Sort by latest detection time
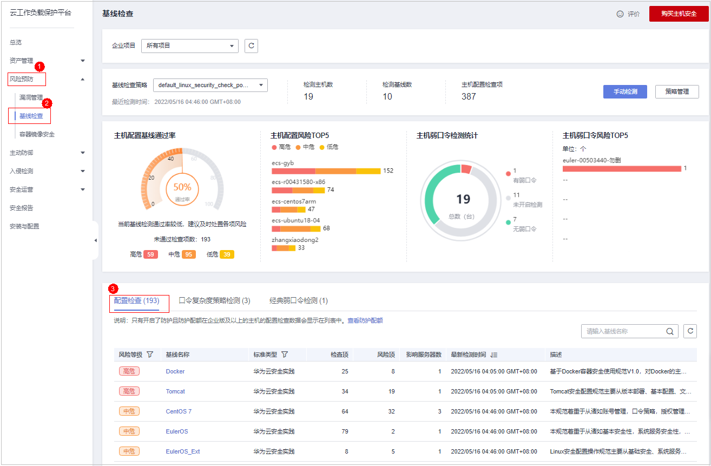Viewport: 711px width, 466px height. tap(493, 355)
